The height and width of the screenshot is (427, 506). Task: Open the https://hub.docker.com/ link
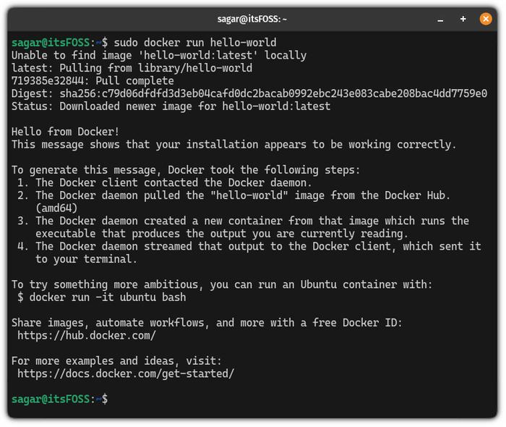coord(87,336)
